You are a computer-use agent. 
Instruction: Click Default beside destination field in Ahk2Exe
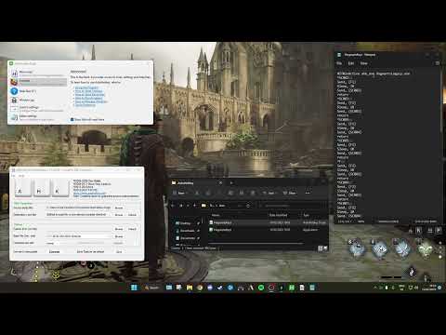132,215
